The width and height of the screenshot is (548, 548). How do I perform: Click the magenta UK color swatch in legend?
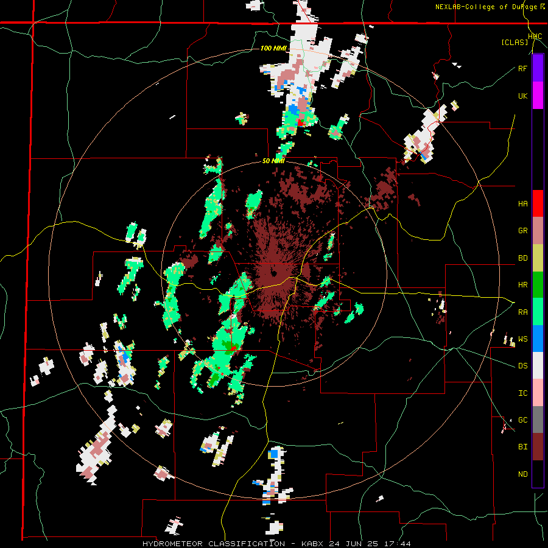[538, 96]
